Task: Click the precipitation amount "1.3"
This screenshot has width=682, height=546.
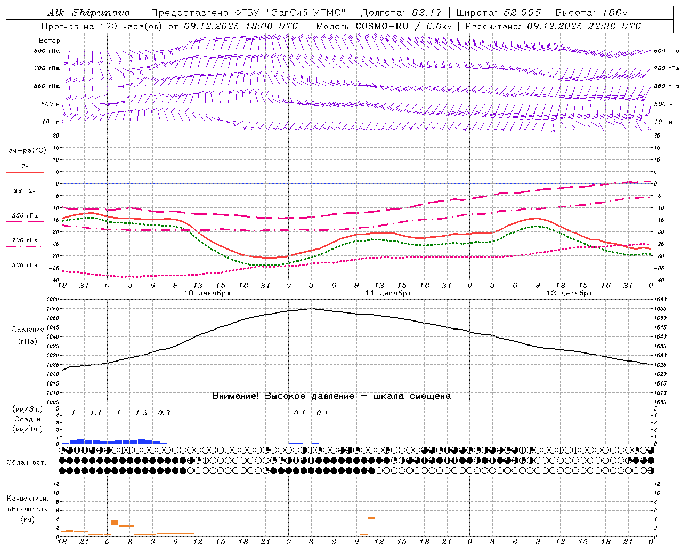Action: tap(141, 413)
